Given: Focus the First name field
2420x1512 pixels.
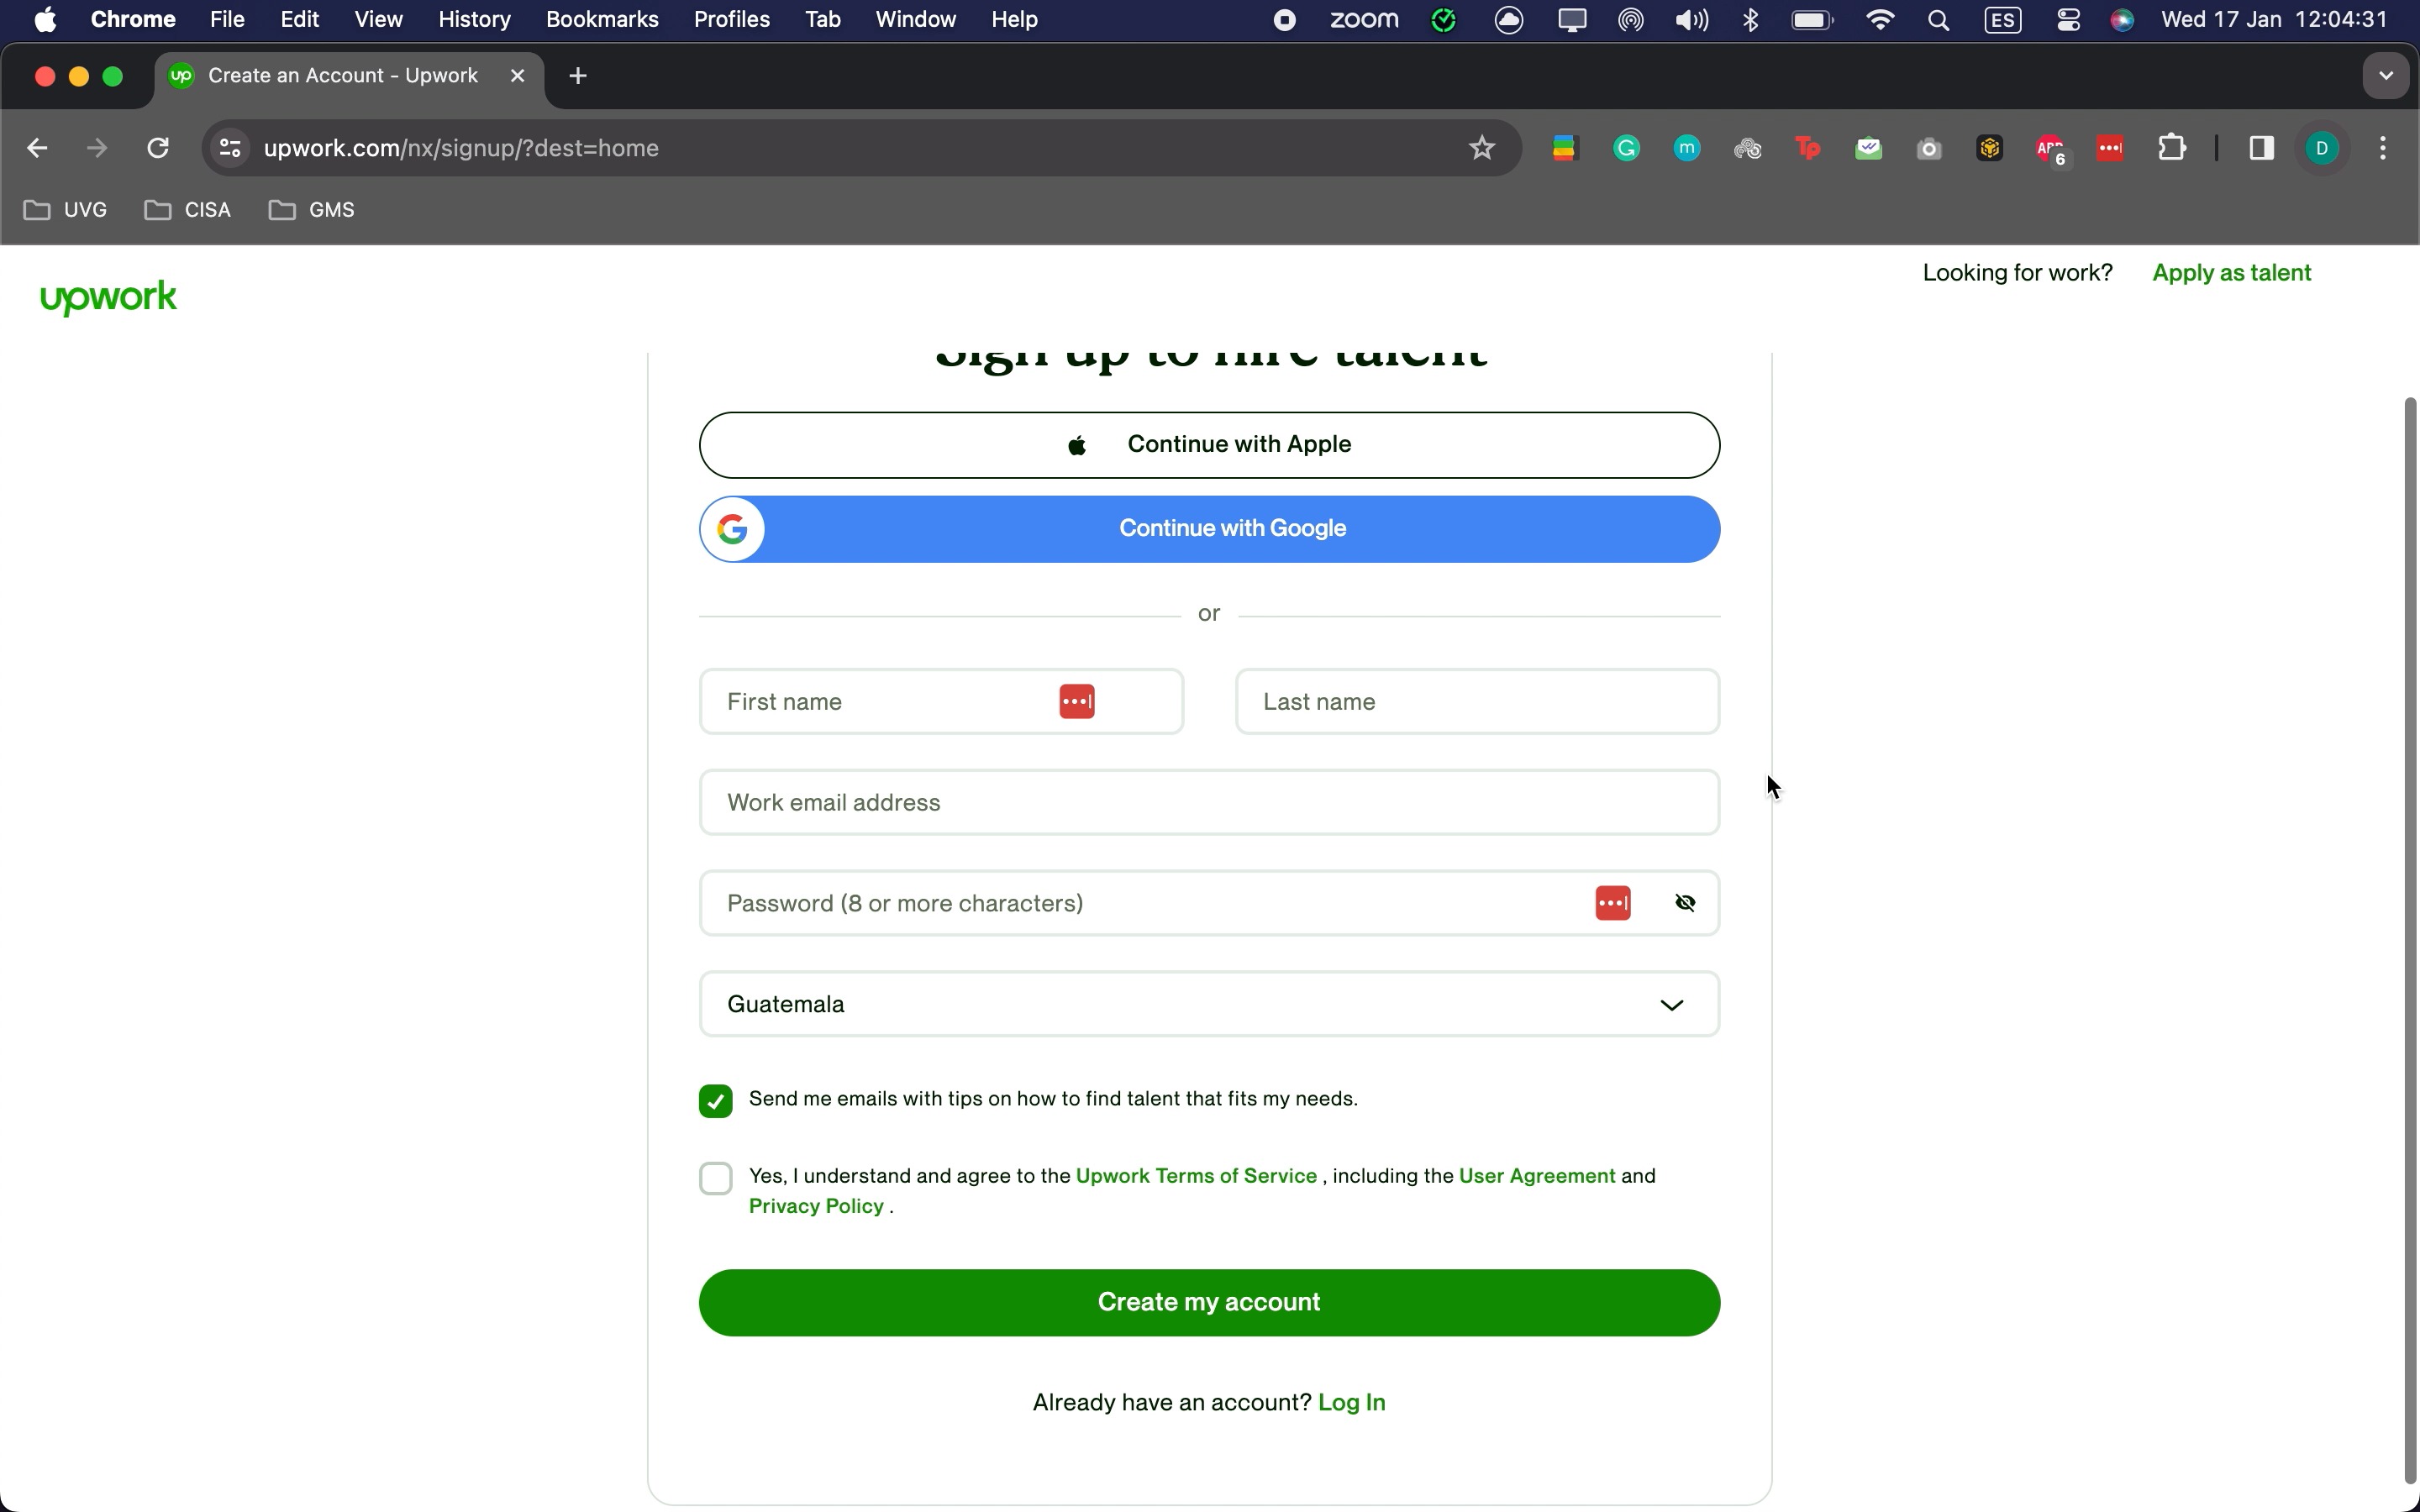Looking at the screenshot, I should [x=941, y=701].
